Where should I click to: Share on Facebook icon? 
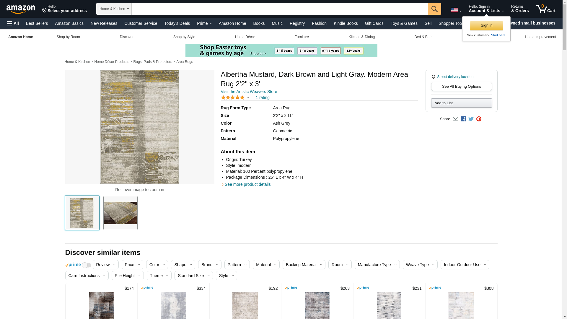point(463,119)
